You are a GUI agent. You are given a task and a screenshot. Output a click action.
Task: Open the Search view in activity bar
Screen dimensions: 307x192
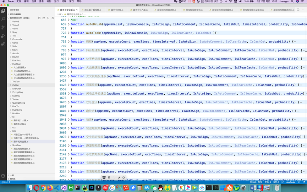[3, 19]
